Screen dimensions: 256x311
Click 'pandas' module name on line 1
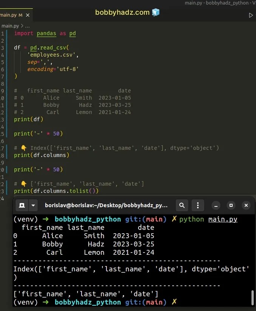pos(46,33)
